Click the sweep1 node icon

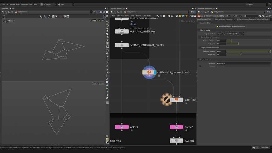pos(176,141)
